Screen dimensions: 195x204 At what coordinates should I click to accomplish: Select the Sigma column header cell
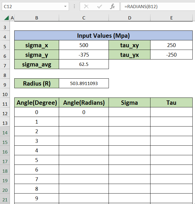point(130,103)
